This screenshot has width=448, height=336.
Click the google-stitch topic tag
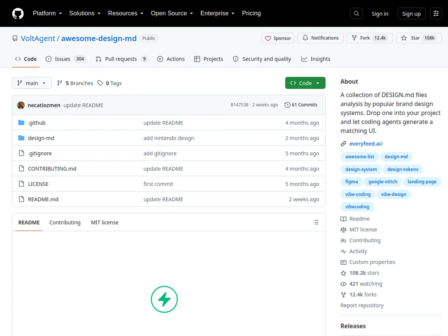383,182
